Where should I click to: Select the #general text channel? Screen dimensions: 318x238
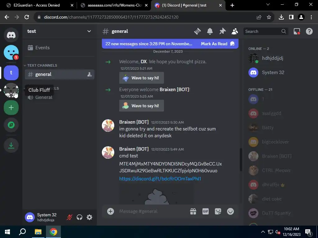click(x=60, y=74)
